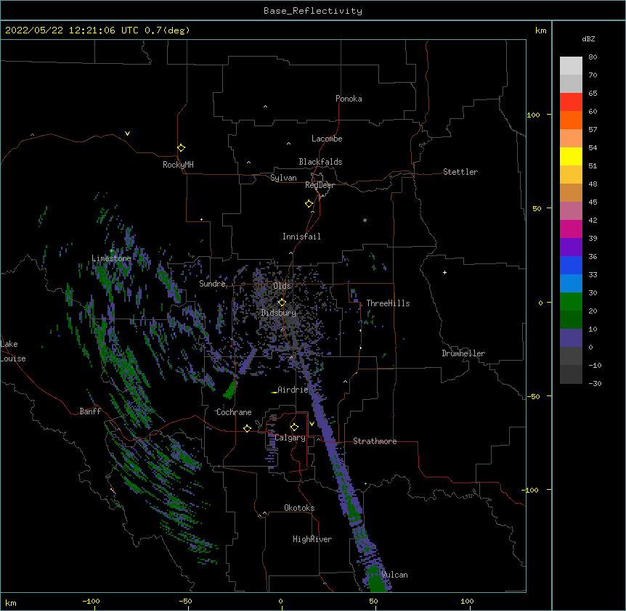Click the yellow diamond marker below RedDeer
This screenshot has width=626, height=611.
309,204
